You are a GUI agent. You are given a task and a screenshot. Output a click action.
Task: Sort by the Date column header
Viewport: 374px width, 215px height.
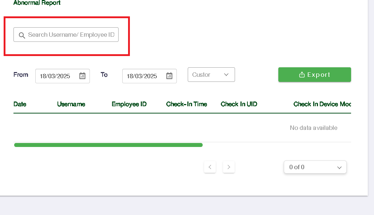(x=20, y=104)
